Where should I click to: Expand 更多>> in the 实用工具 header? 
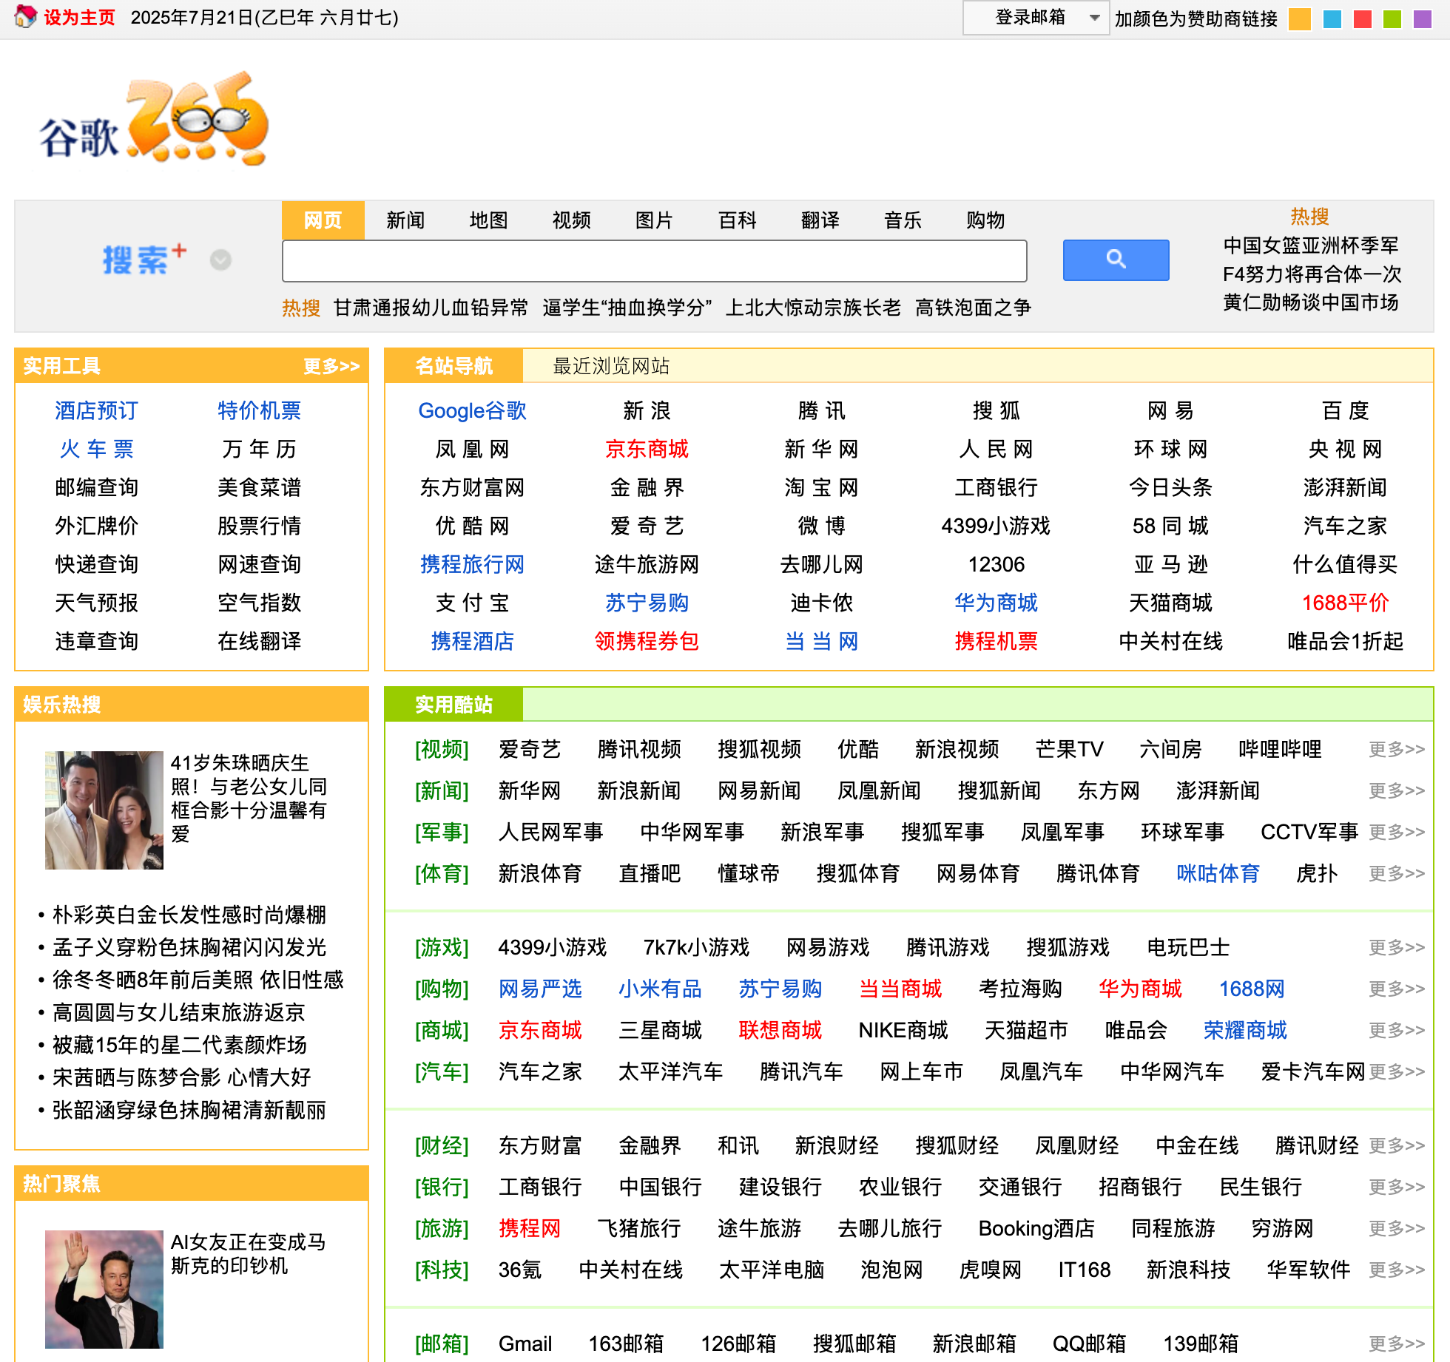pyautogui.click(x=331, y=365)
